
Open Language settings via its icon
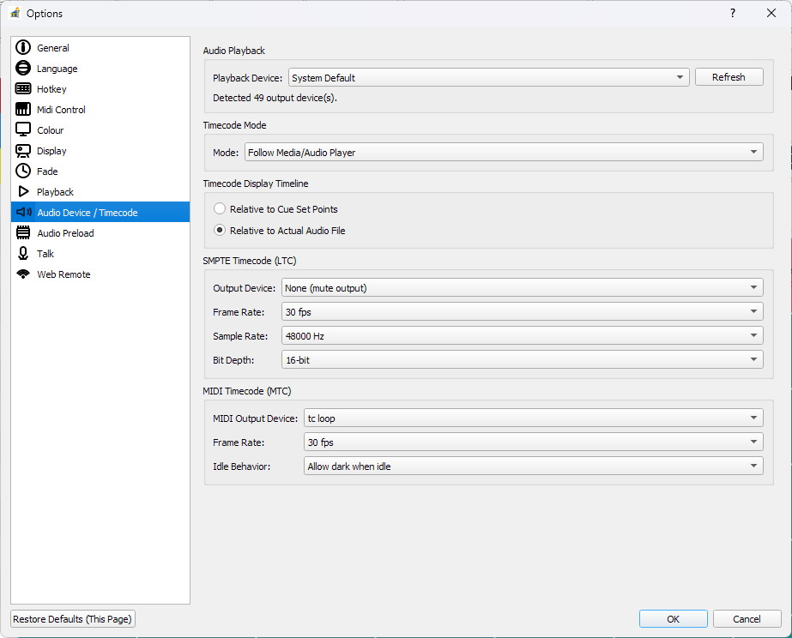click(23, 68)
